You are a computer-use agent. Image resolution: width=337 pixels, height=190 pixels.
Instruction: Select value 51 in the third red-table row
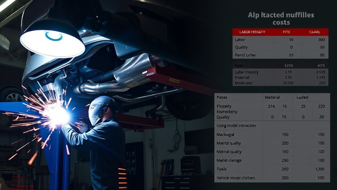pos(291,55)
